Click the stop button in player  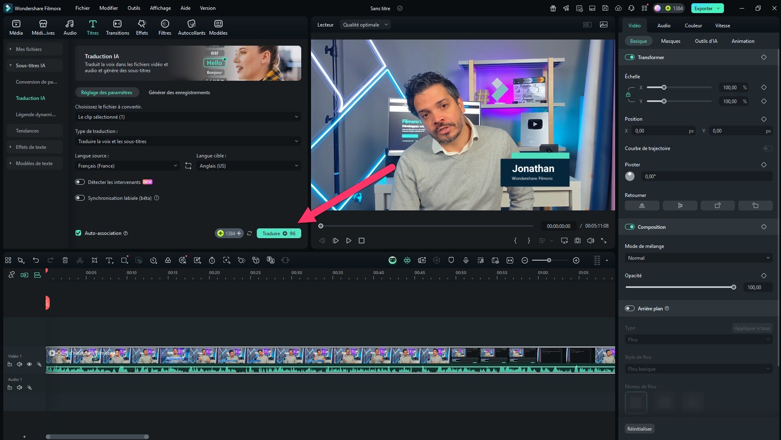pos(362,241)
